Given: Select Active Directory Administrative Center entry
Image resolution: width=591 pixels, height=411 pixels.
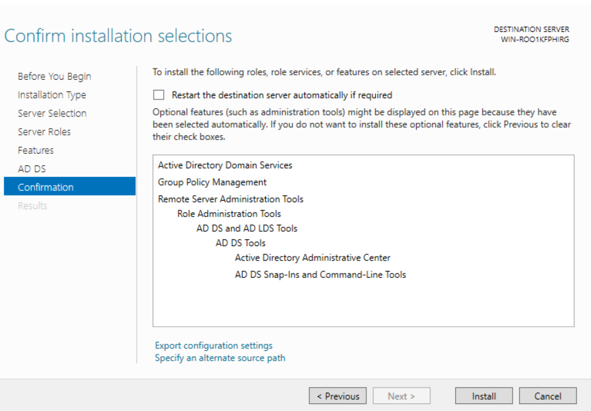Looking at the screenshot, I should pyautogui.click(x=312, y=258).
